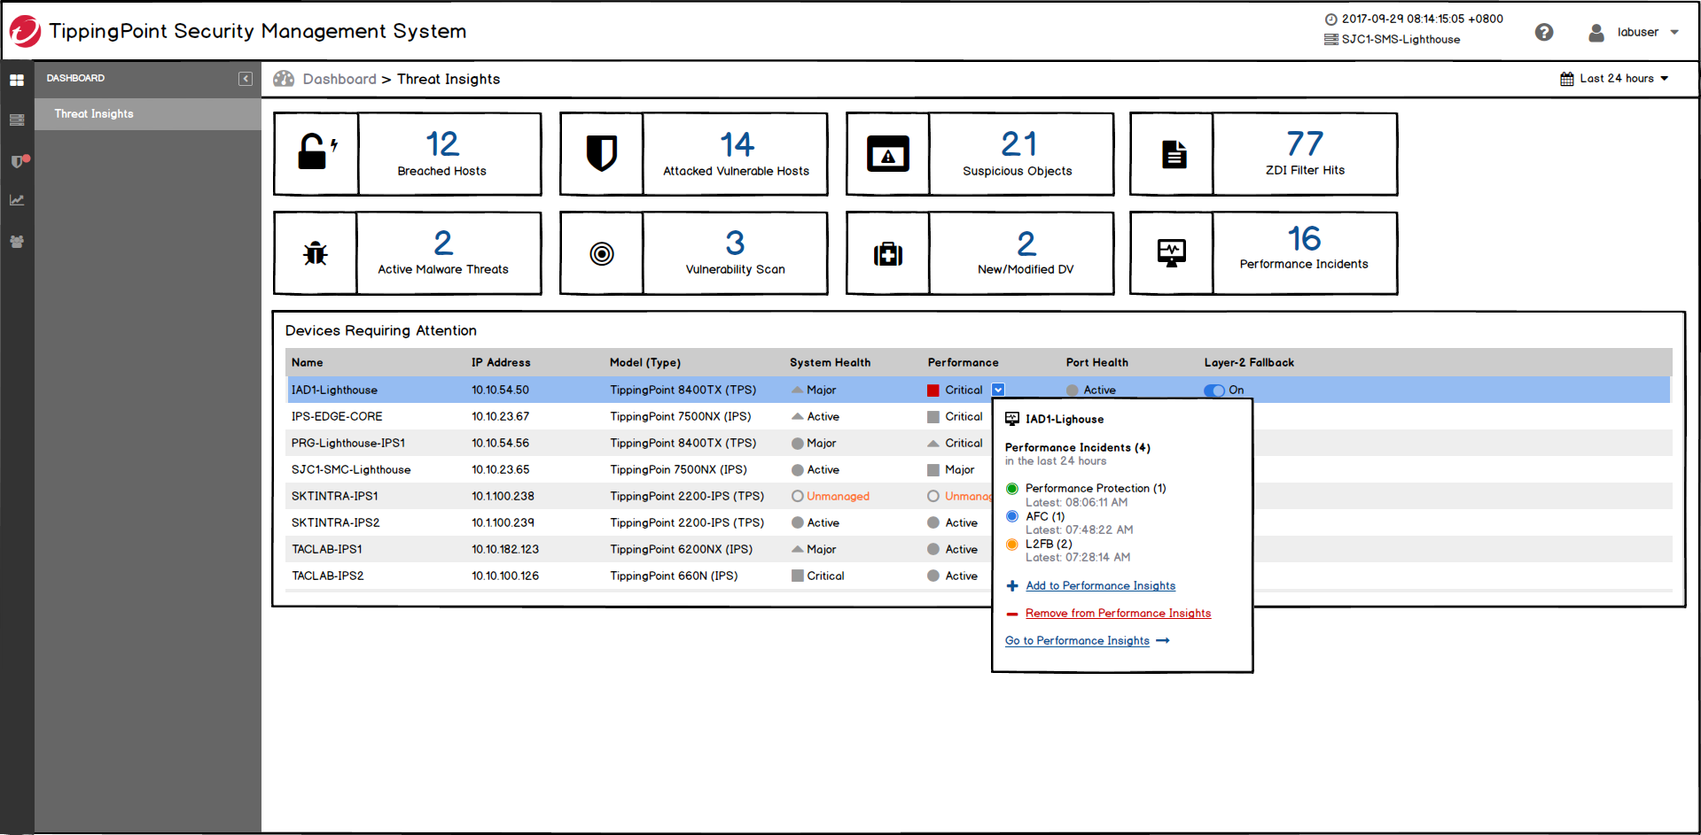Click Remove from Performance Insights link

tap(1118, 614)
